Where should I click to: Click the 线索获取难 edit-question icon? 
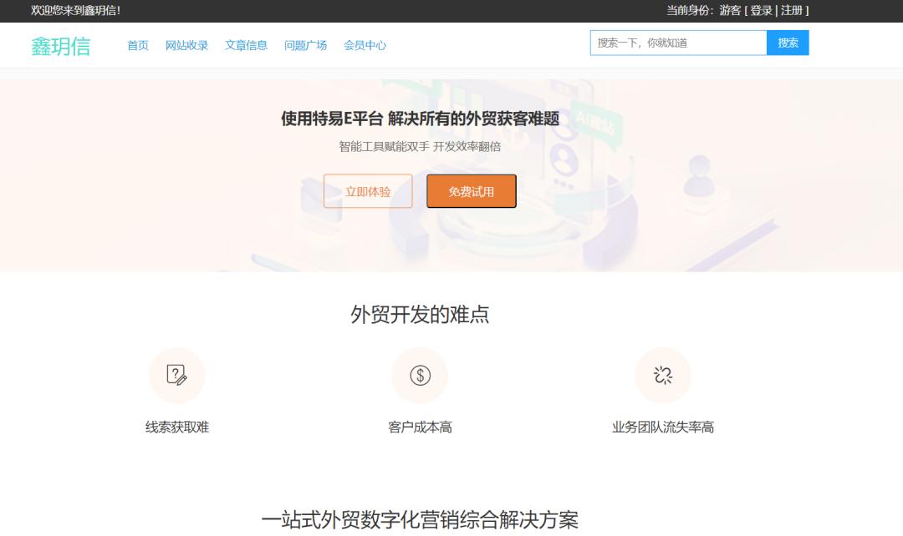click(176, 376)
